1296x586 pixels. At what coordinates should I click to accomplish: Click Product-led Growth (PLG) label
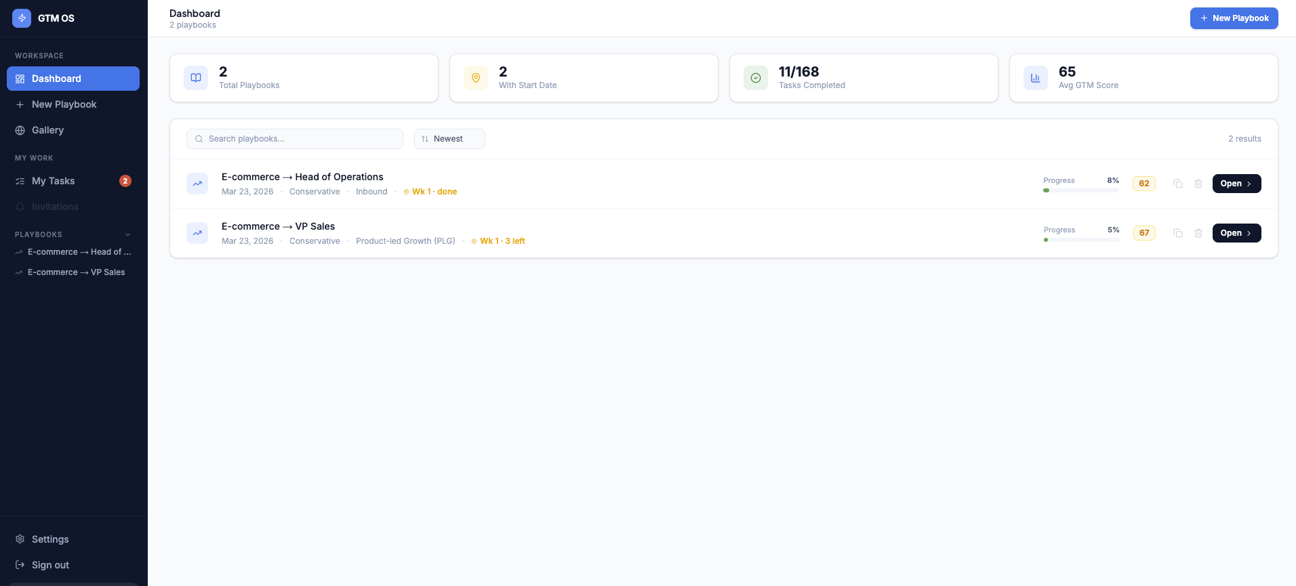[405, 241]
